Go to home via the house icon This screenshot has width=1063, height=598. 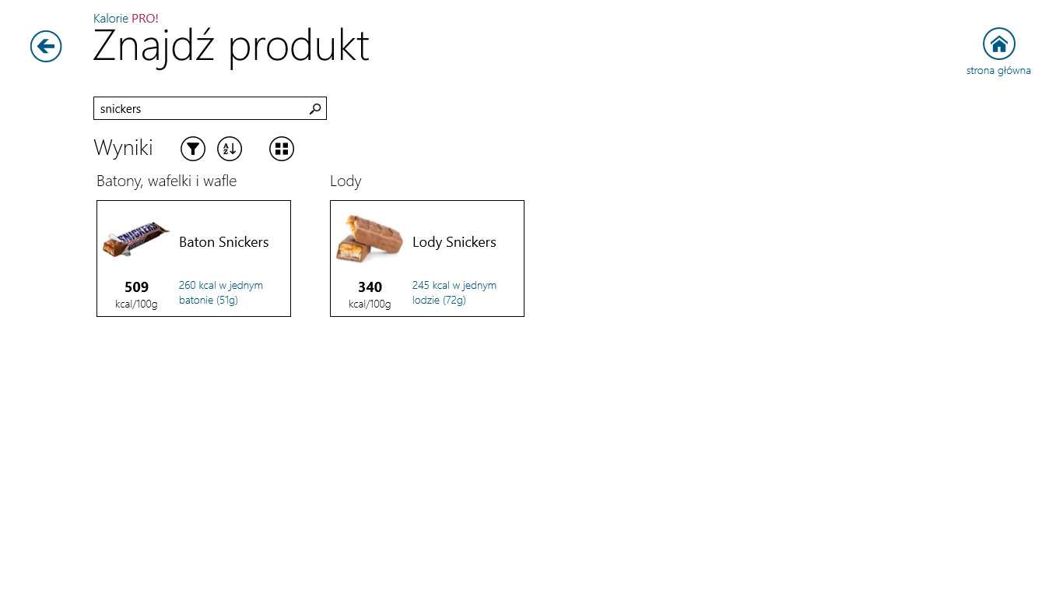(x=998, y=44)
